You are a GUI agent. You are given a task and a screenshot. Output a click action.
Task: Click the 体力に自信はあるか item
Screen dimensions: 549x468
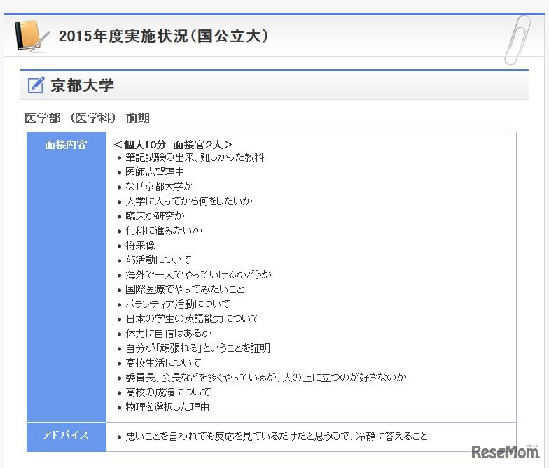click(x=168, y=334)
